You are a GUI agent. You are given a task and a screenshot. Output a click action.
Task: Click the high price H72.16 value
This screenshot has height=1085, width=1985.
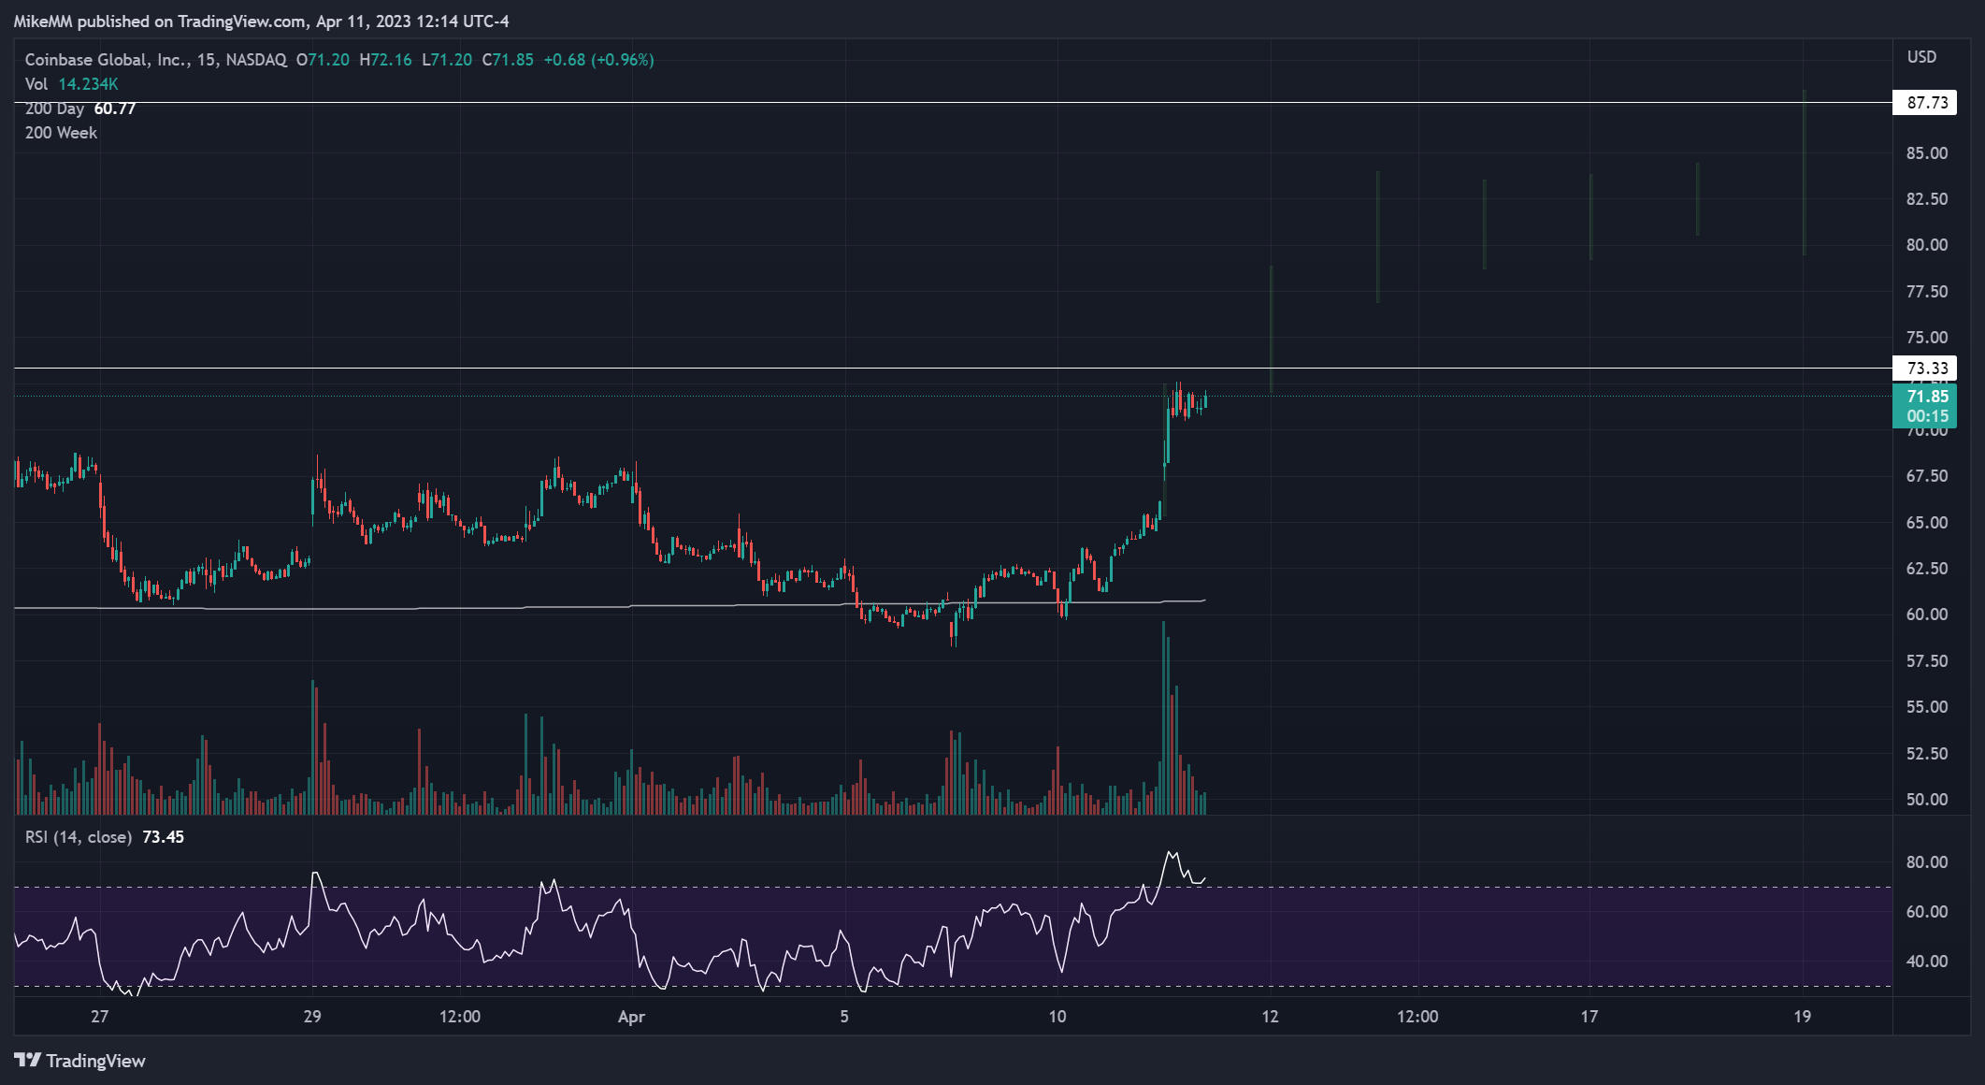click(x=385, y=60)
